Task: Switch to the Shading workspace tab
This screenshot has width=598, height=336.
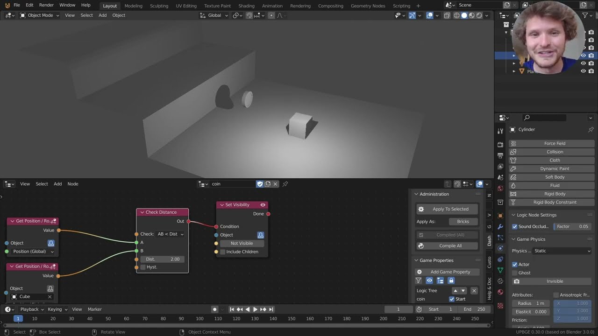Action: [x=246, y=6]
